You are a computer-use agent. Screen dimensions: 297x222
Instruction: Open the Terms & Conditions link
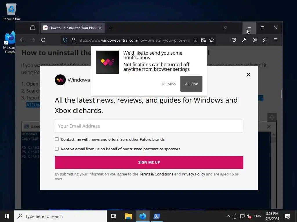click(156, 174)
